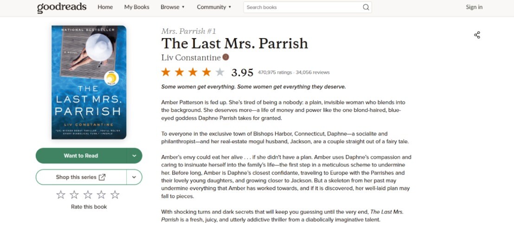Click the Shop this series button
The image size is (514, 232).
coord(81,177)
